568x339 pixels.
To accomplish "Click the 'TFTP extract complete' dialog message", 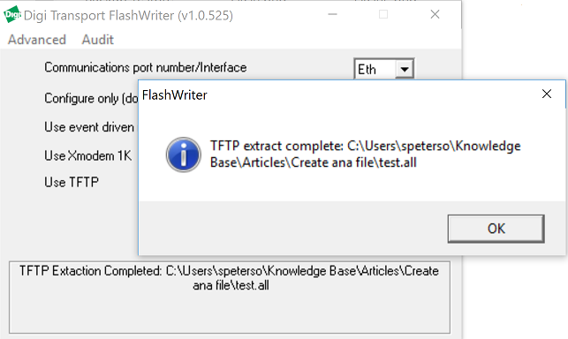I will point(365,154).
